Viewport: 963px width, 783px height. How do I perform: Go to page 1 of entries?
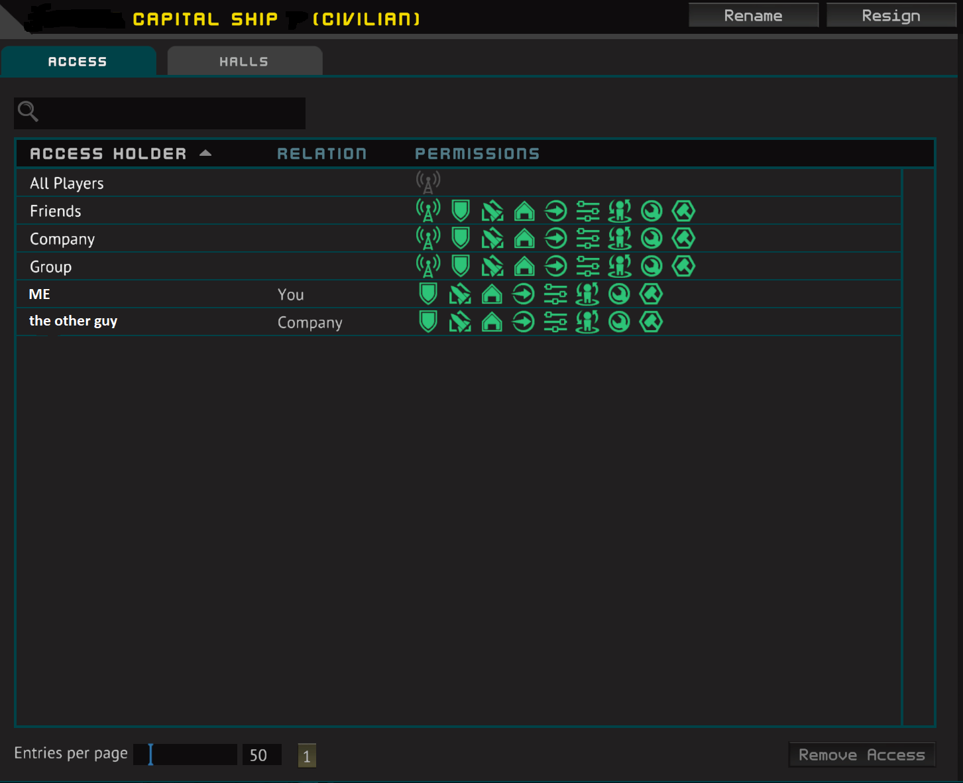pos(307,756)
